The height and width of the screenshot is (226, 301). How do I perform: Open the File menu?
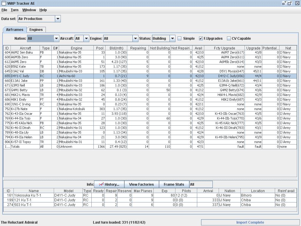(4, 10)
